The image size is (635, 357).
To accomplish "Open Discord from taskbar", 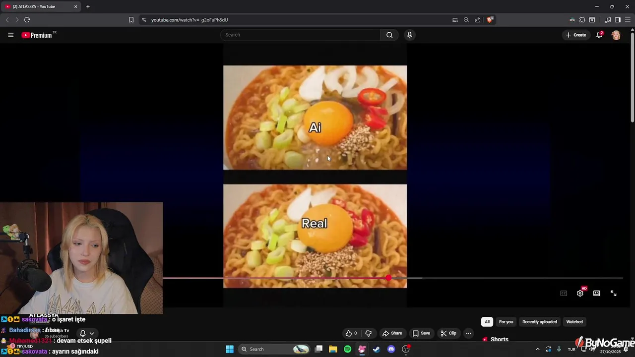I will pyautogui.click(x=391, y=349).
